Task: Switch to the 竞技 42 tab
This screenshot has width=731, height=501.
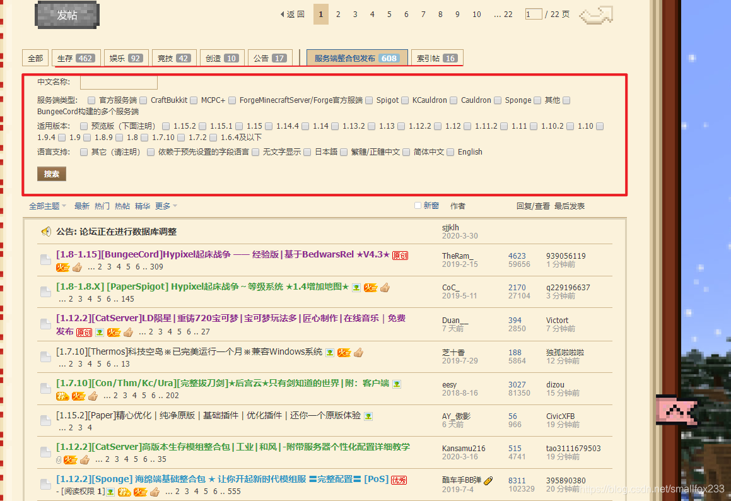Action: tap(174, 58)
